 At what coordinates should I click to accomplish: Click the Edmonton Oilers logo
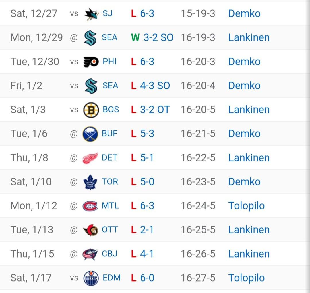pos(91,278)
